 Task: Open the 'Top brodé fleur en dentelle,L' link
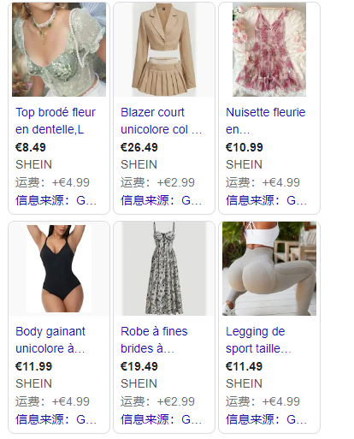click(56, 121)
